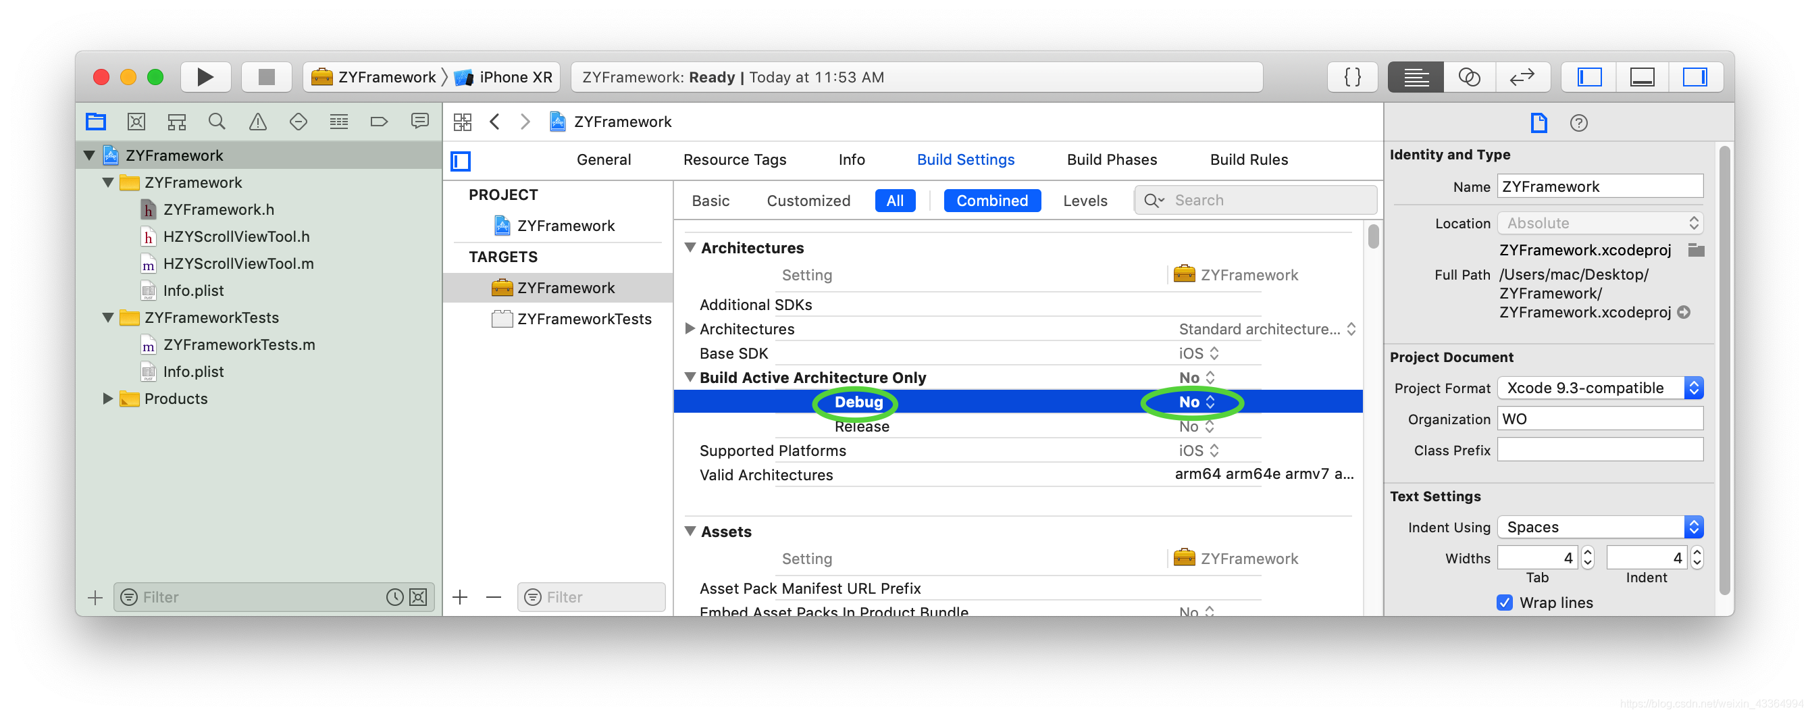Show the assistant editor
The height and width of the screenshot is (716, 1810).
1469,76
